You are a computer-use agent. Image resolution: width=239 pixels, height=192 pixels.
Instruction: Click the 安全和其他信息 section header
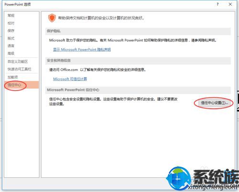[x=138, y=61]
